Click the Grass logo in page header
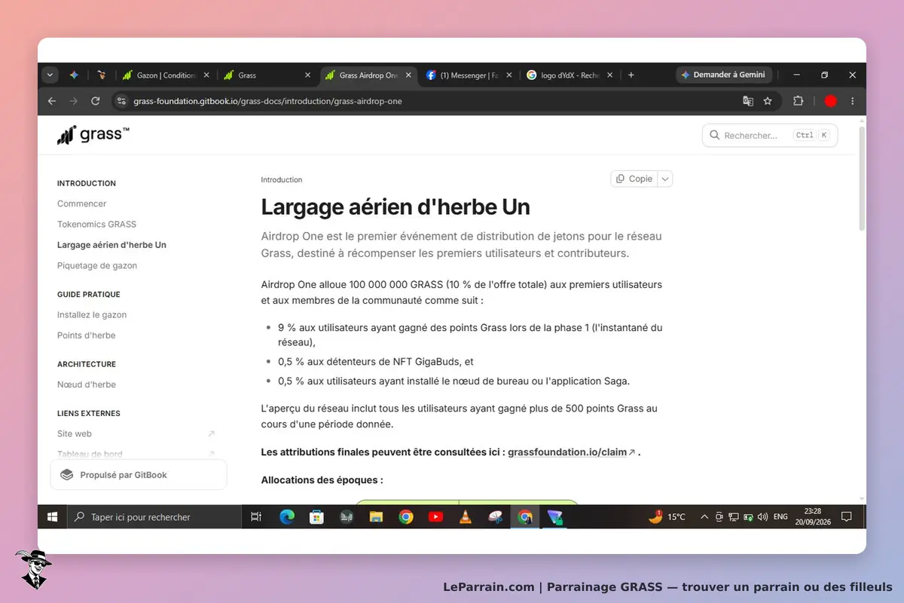 coord(93,135)
